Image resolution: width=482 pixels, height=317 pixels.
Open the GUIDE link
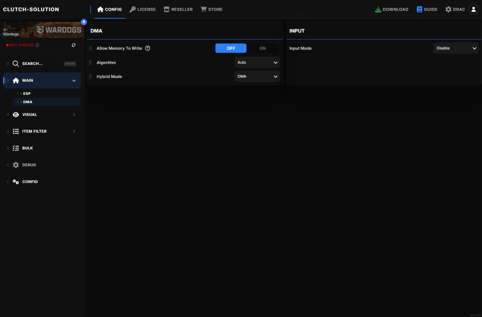click(427, 9)
